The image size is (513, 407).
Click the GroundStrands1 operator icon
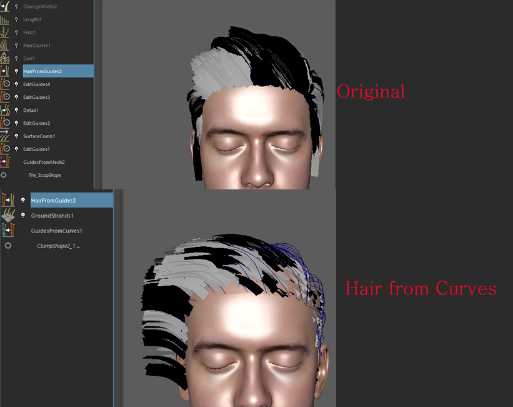click(x=7, y=216)
